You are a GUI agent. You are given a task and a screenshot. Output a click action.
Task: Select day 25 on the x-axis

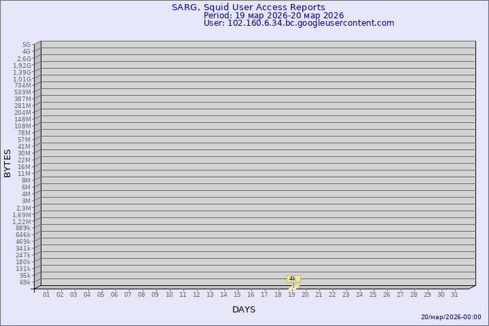click(373, 294)
